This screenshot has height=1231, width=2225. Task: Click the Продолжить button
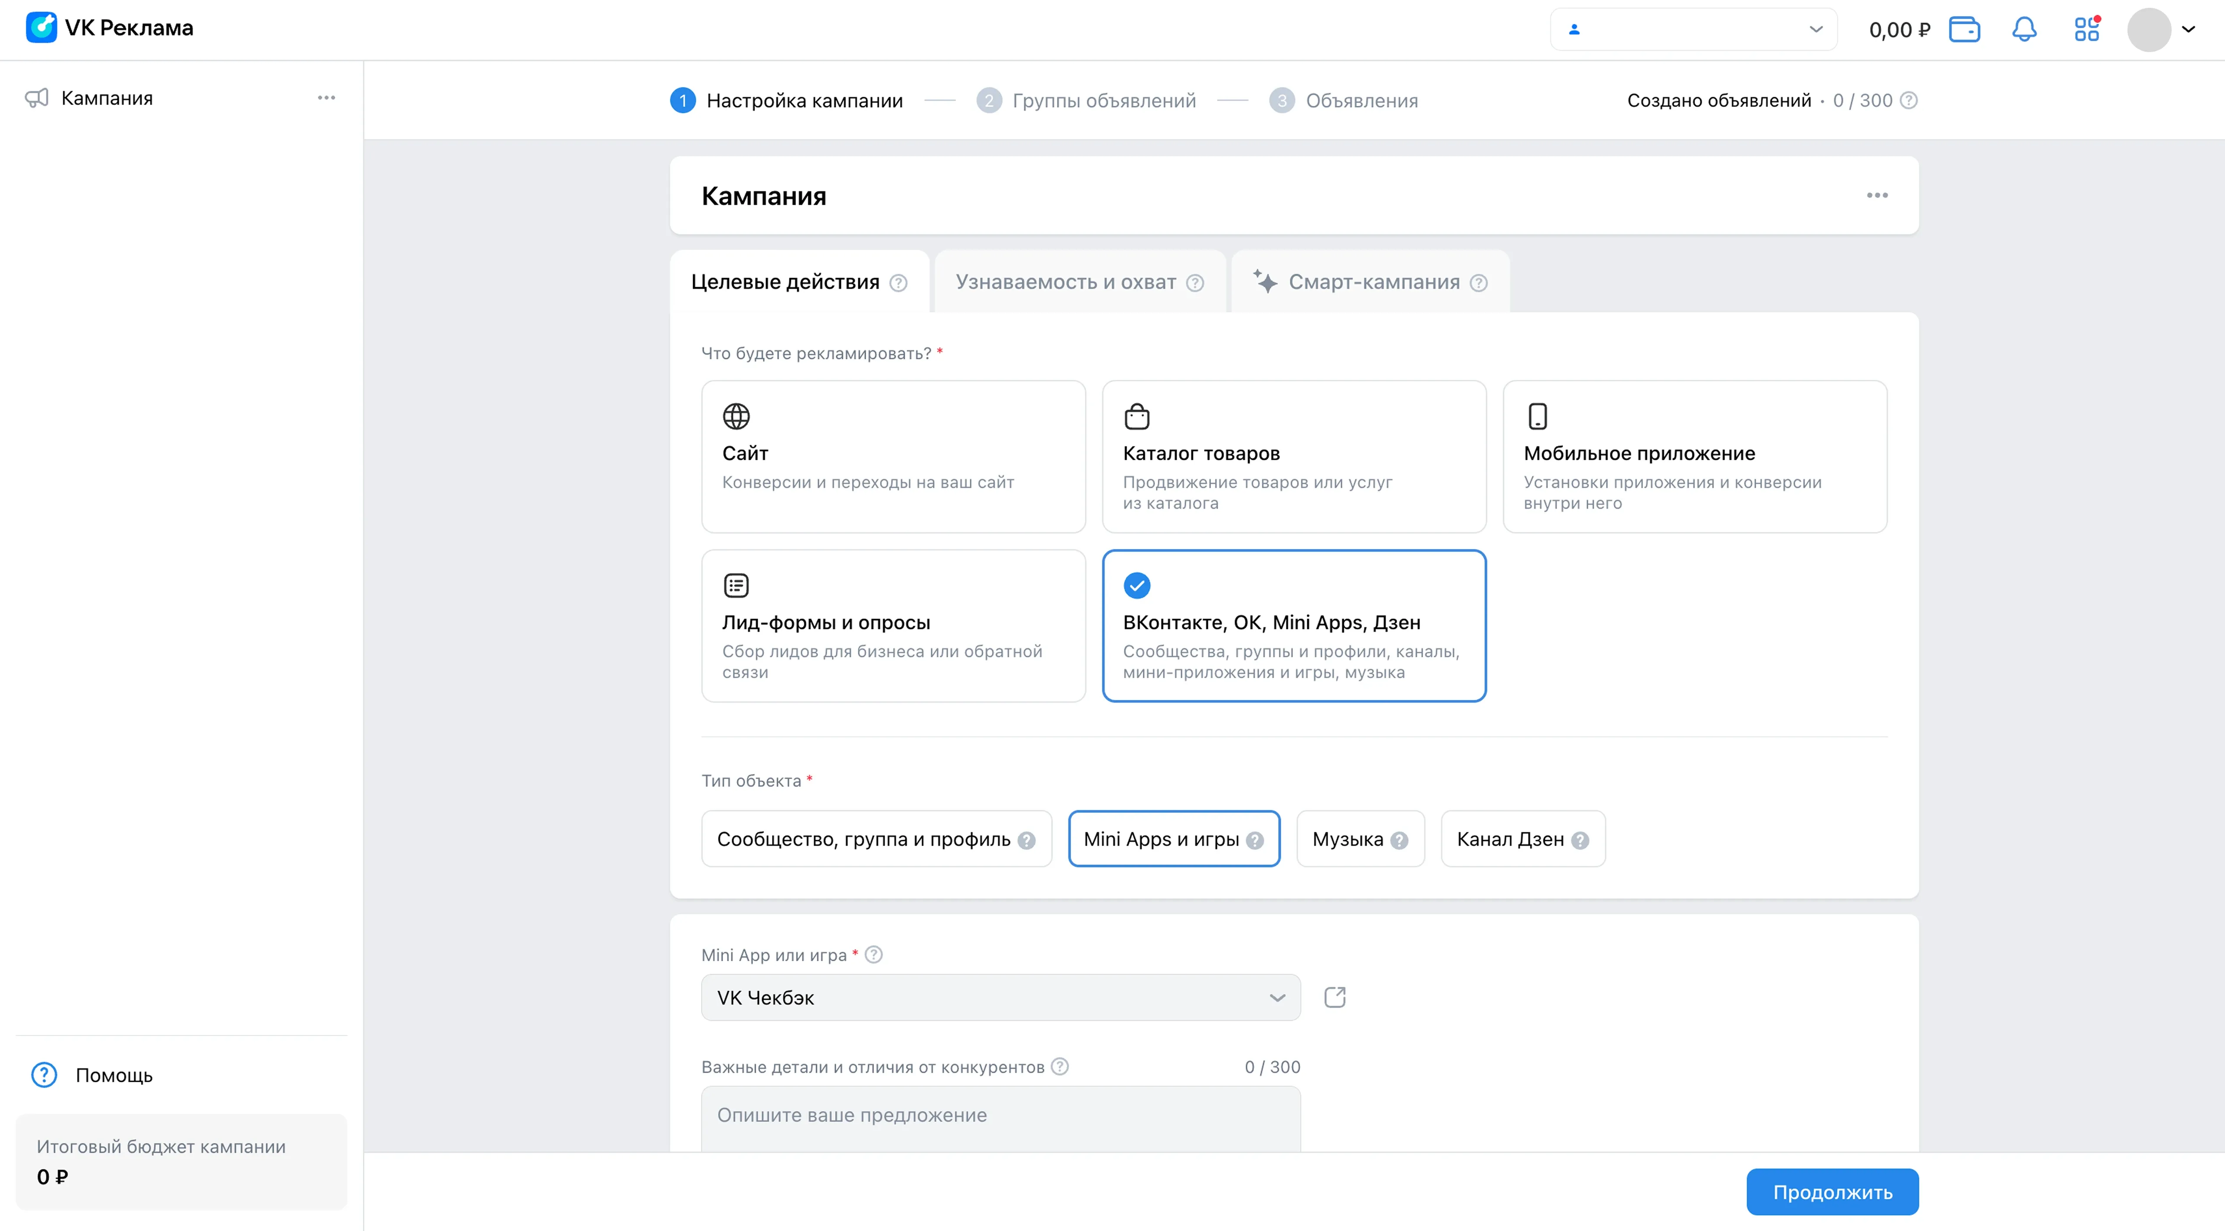tap(1833, 1192)
